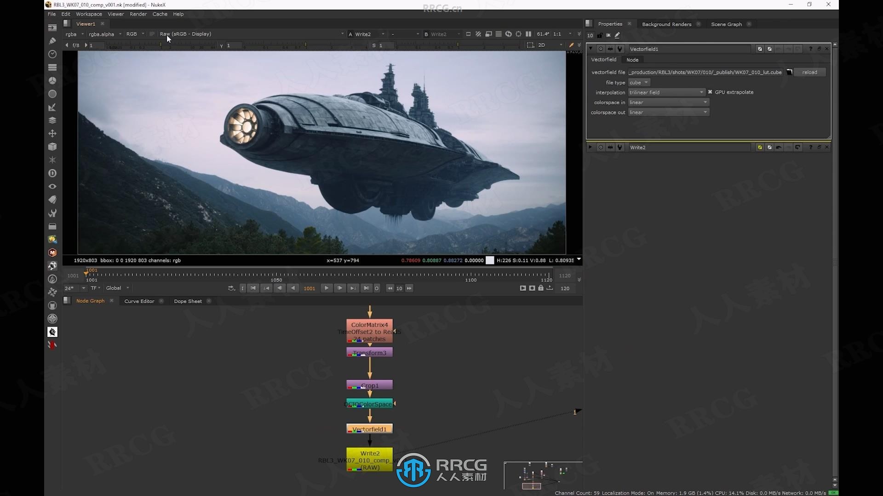Screen dimensions: 883x496
Task: Open the Channel nodes toolbar menu
Action: (52, 68)
